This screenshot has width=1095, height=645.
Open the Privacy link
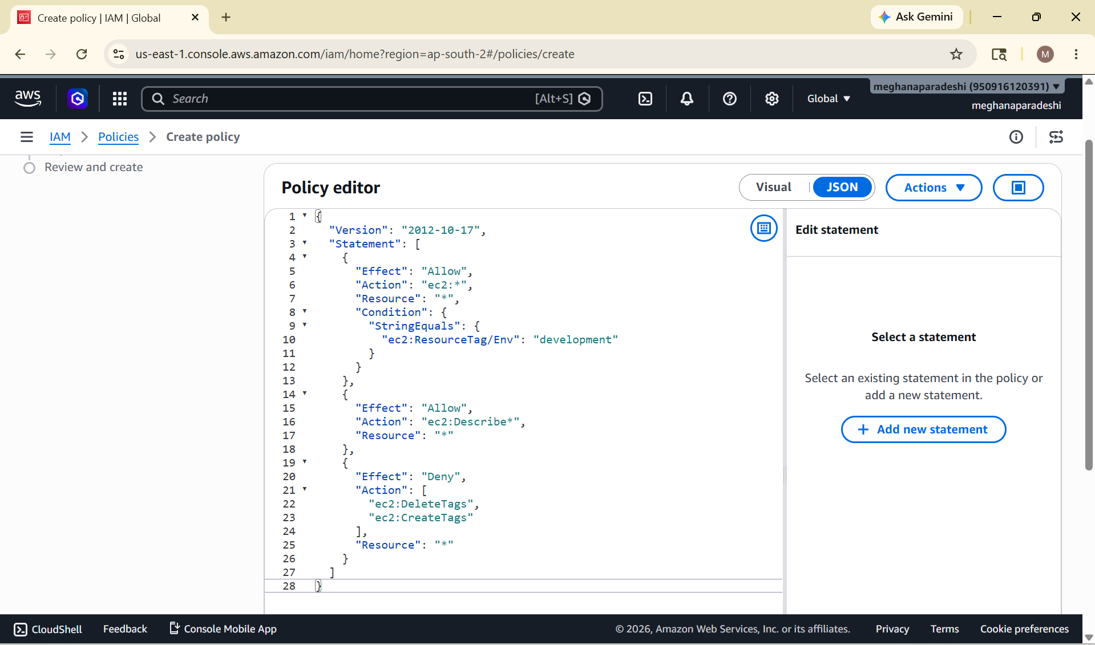(892, 629)
